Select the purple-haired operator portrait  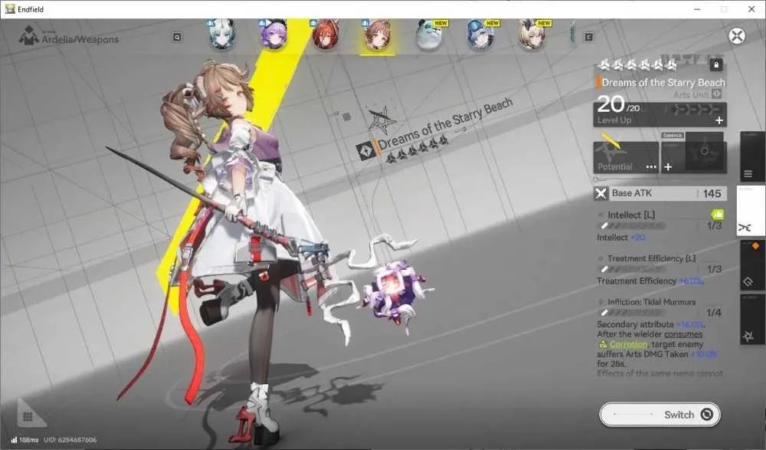(273, 34)
